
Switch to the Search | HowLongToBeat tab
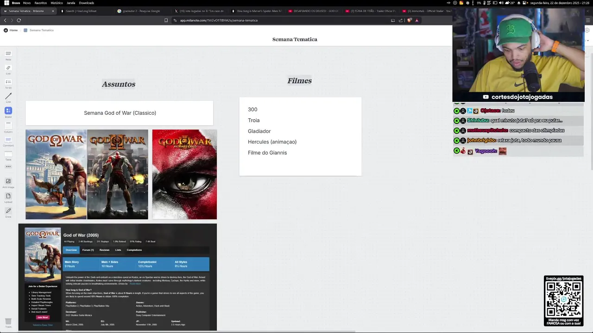click(85, 11)
